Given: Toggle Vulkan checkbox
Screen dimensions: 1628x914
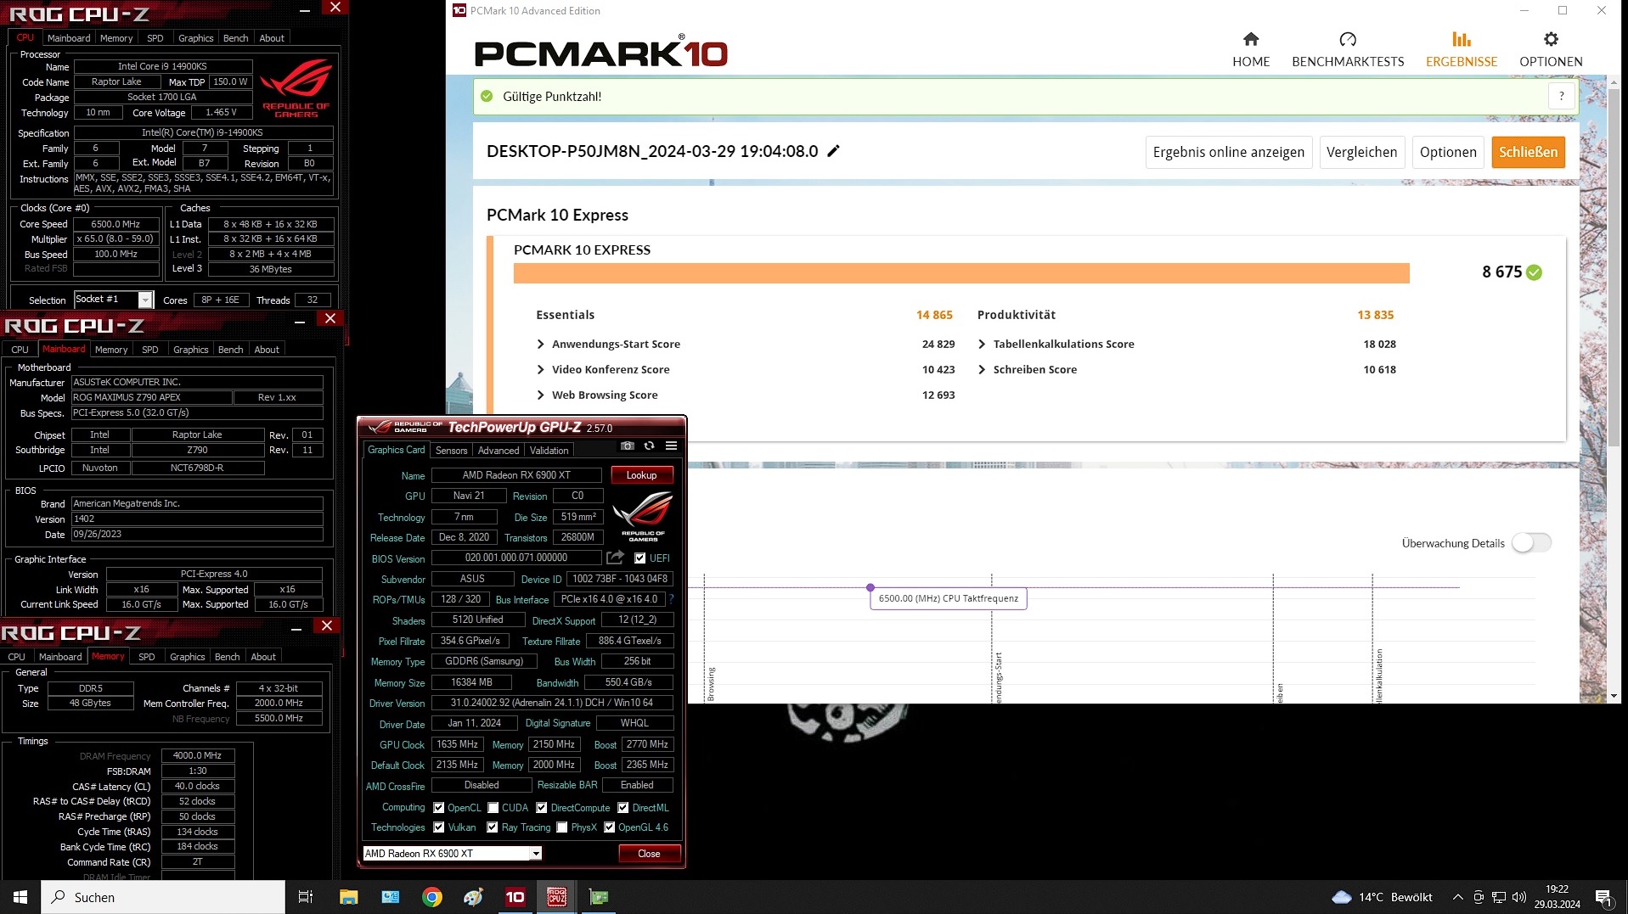Looking at the screenshot, I should point(439,827).
